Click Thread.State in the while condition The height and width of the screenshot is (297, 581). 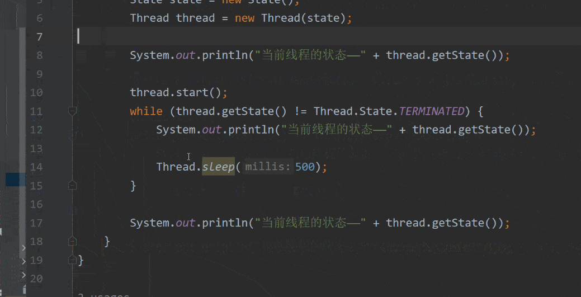pos(353,111)
